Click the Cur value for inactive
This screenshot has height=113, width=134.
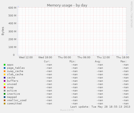point(49,94)
